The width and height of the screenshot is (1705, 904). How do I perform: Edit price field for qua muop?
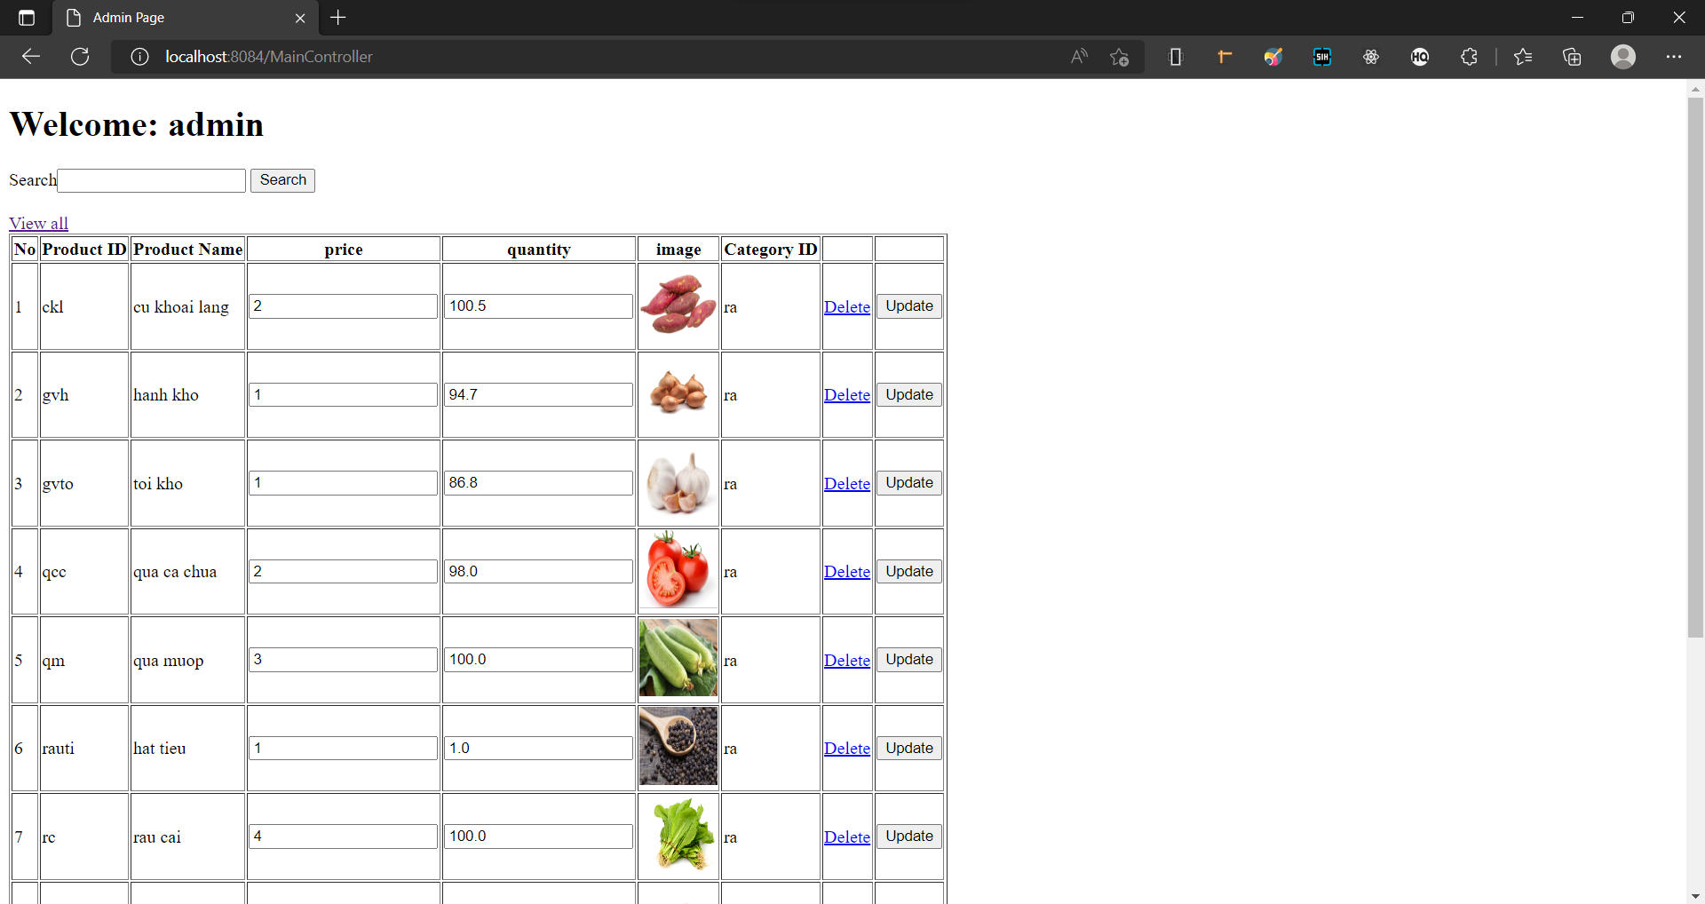[343, 660]
